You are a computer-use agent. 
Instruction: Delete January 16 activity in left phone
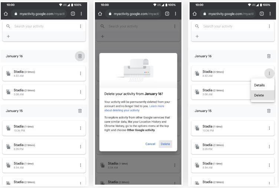pos(80,56)
